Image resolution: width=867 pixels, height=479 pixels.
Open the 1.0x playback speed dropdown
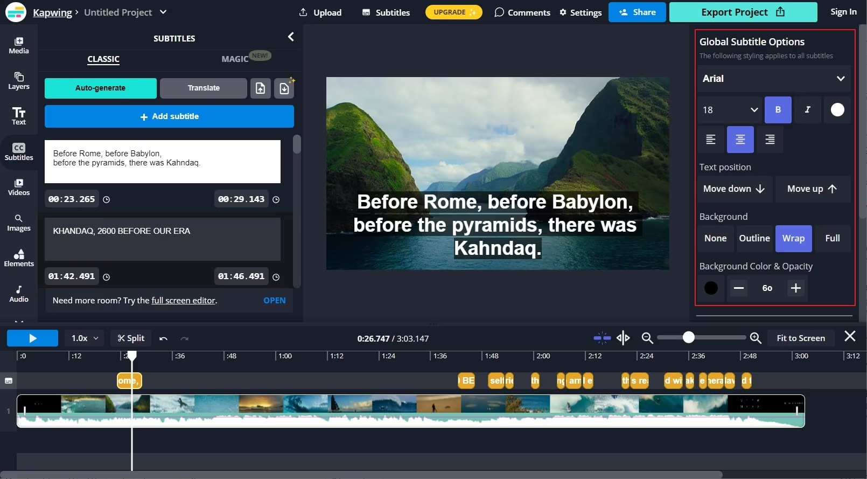click(85, 338)
